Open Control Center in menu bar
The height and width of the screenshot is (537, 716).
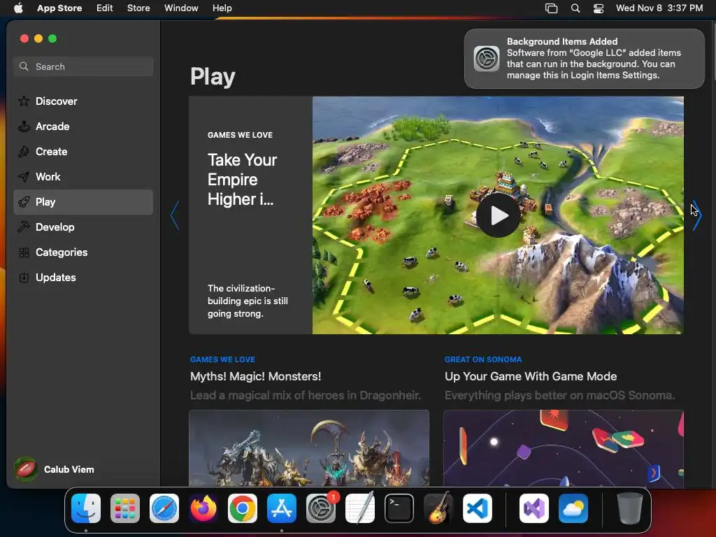coord(599,8)
